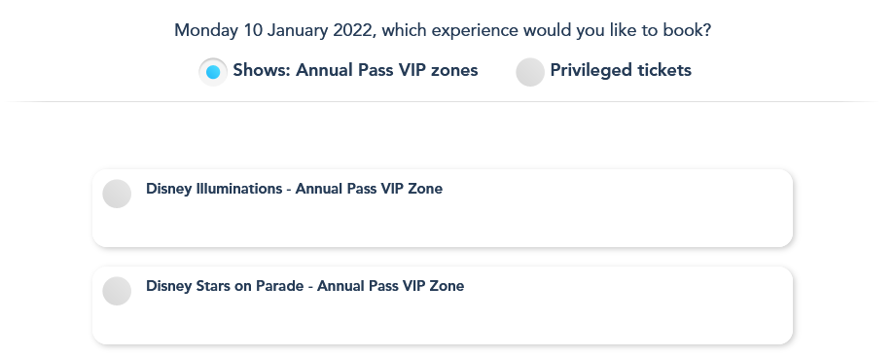Click the 'Privileged tickets' label text
Viewport: 895px width, 358px height.
(621, 70)
